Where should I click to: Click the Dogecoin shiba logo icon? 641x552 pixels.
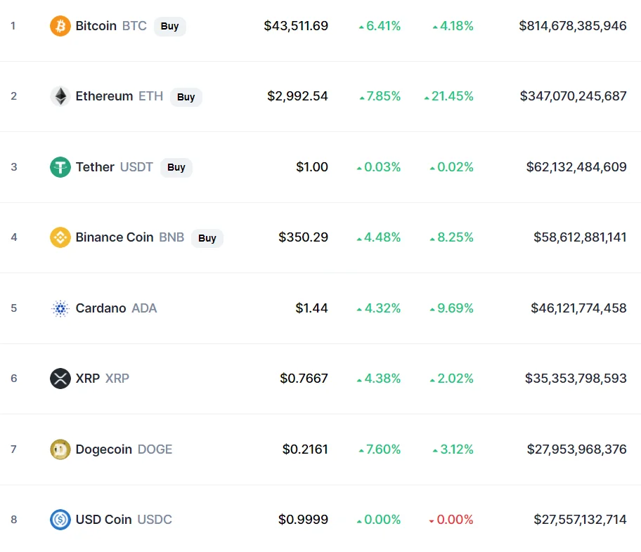(x=60, y=449)
